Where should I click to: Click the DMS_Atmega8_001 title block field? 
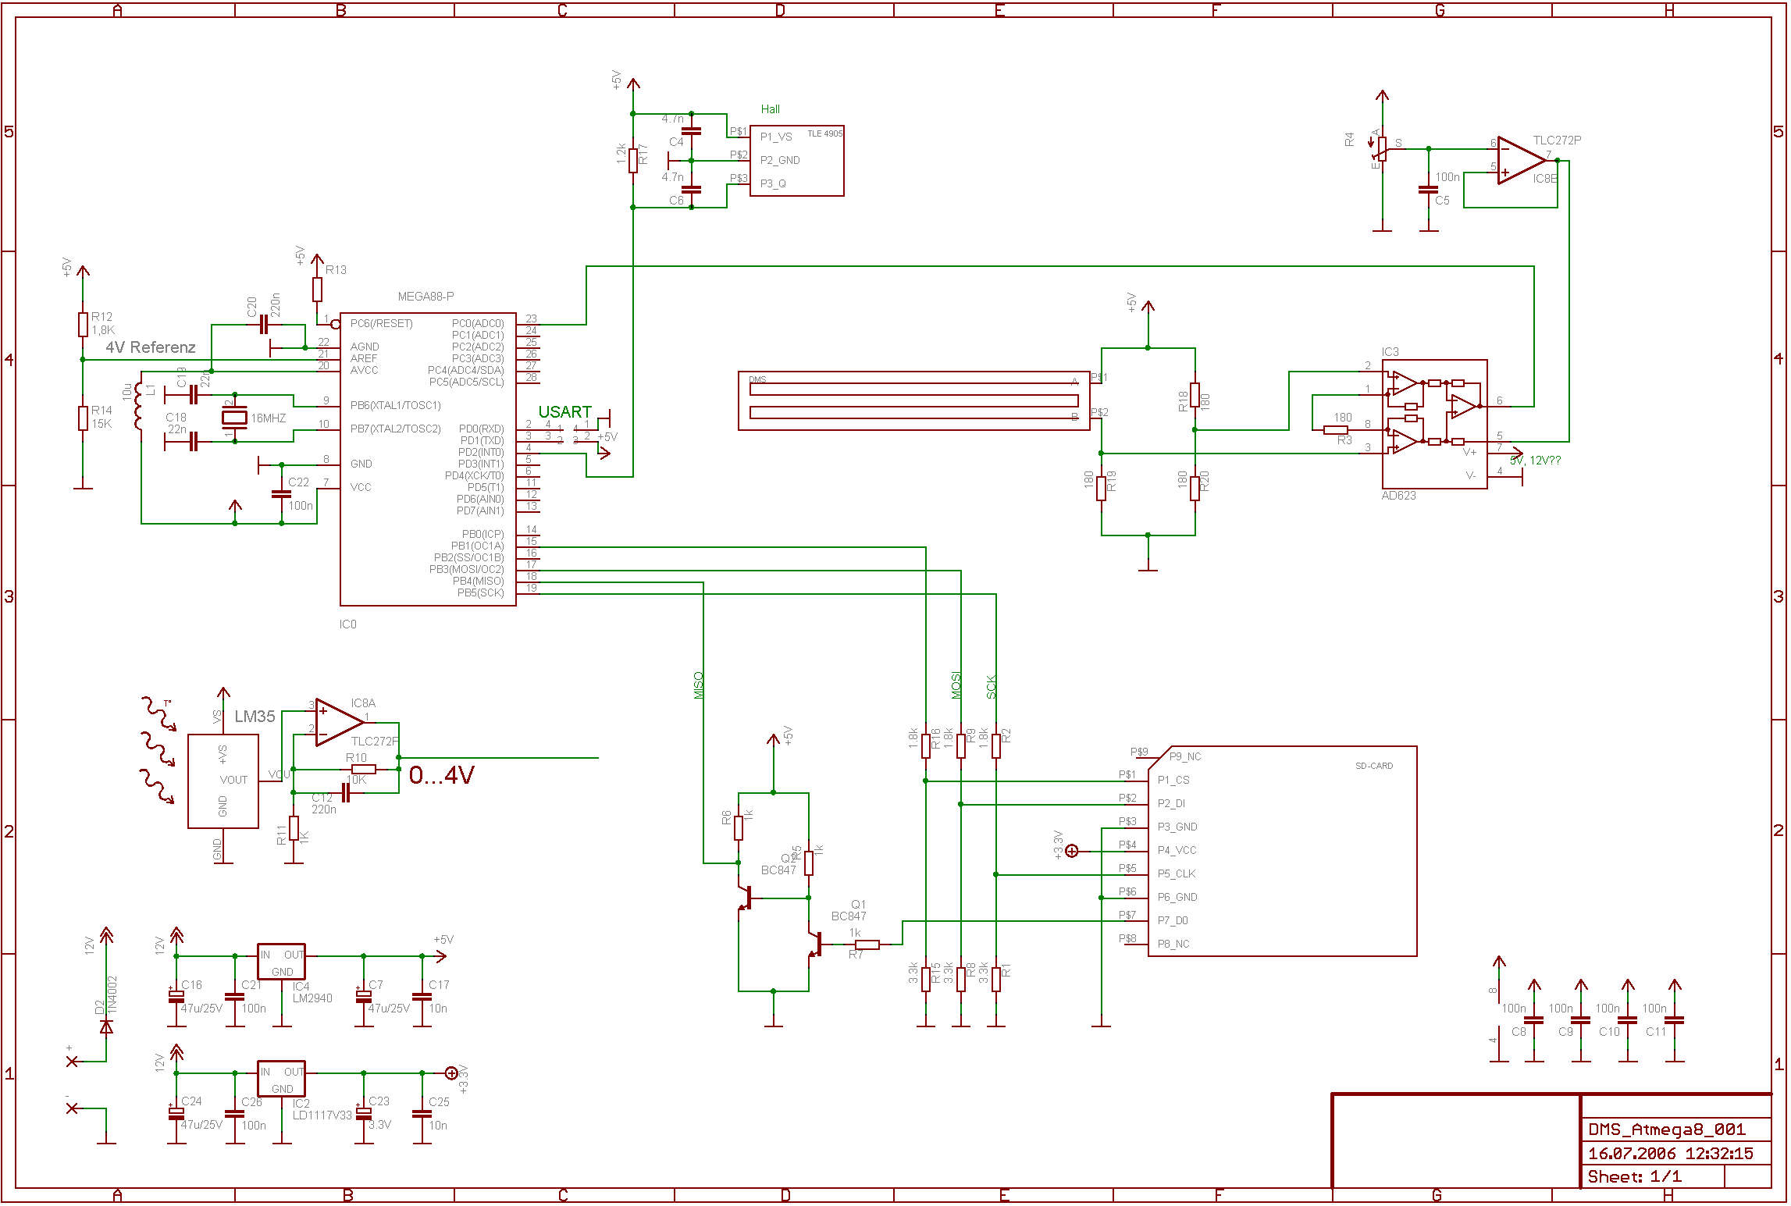(1666, 1130)
